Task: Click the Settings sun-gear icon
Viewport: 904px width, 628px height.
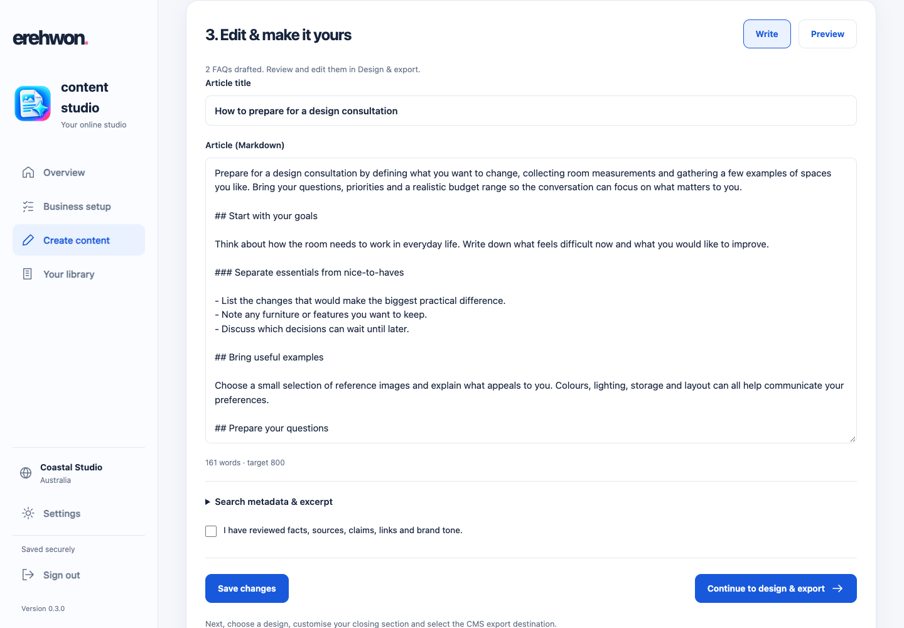Action: [x=28, y=514]
